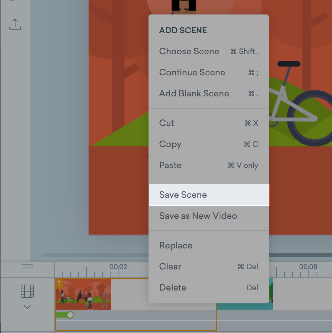Add a blank scene via the menu
332x333 pixels.
click(194, 93)
